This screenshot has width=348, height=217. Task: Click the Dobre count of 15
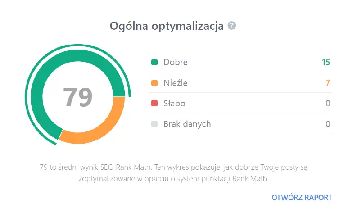[x=326, y=63]
